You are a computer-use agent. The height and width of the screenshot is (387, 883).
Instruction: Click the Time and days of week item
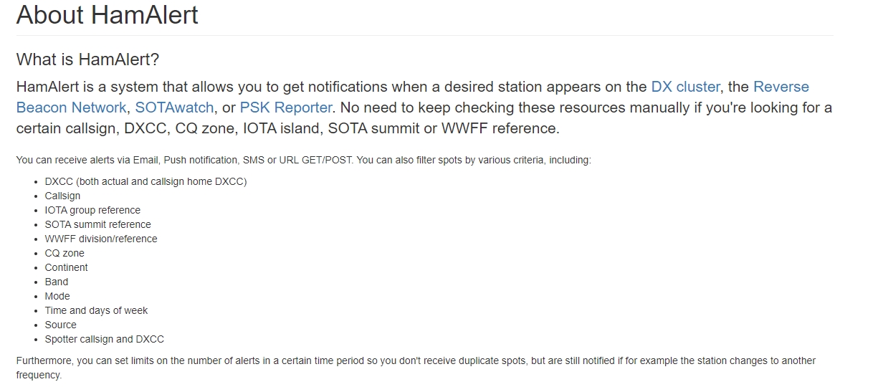click(x=96, y=310)
